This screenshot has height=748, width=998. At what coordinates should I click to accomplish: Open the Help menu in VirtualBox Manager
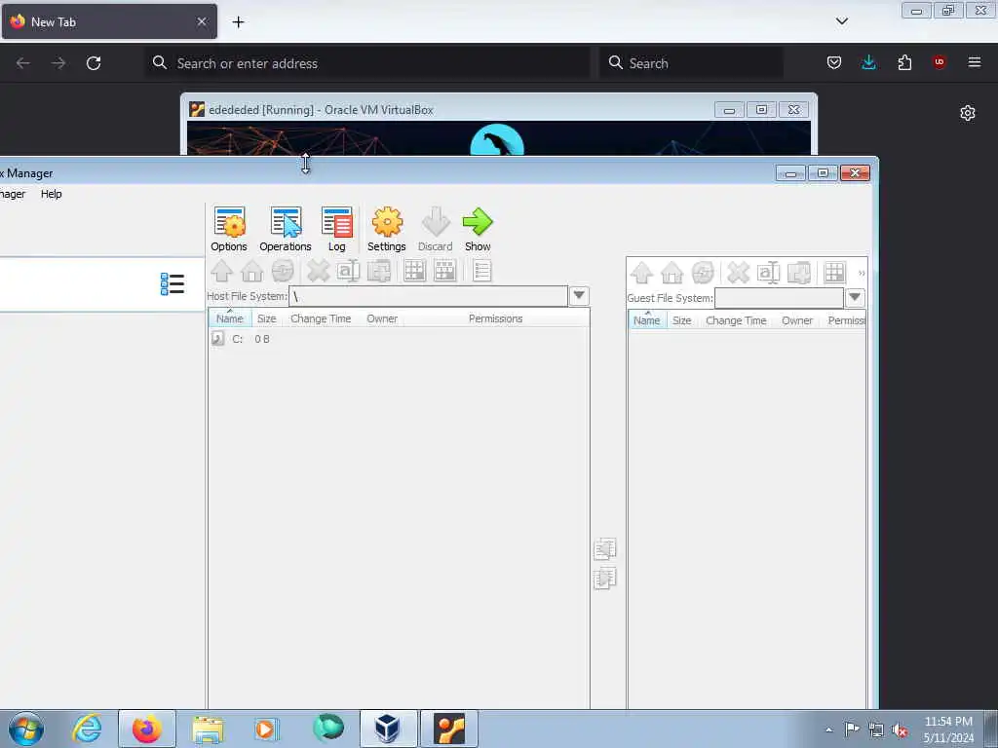[51, 194]
